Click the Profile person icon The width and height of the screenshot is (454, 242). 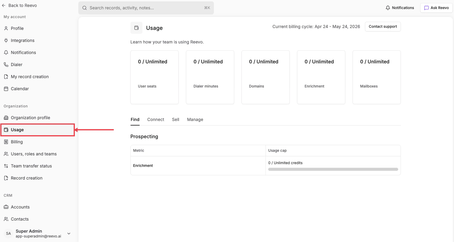point(6,28)
